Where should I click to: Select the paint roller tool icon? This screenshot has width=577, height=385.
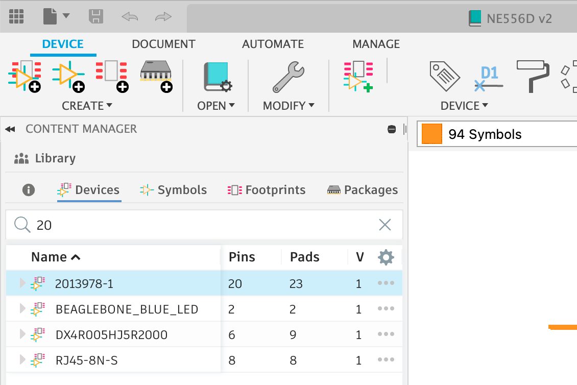point(533,76)
